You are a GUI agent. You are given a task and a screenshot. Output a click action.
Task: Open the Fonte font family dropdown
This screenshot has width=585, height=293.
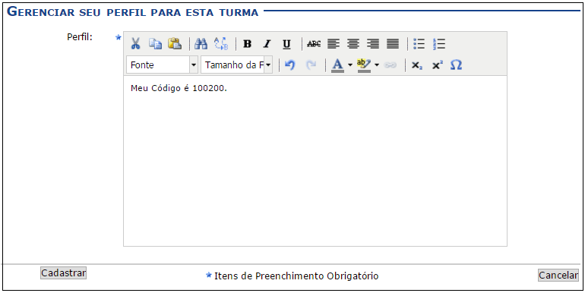pyautogui.click(x=163, y=65)
